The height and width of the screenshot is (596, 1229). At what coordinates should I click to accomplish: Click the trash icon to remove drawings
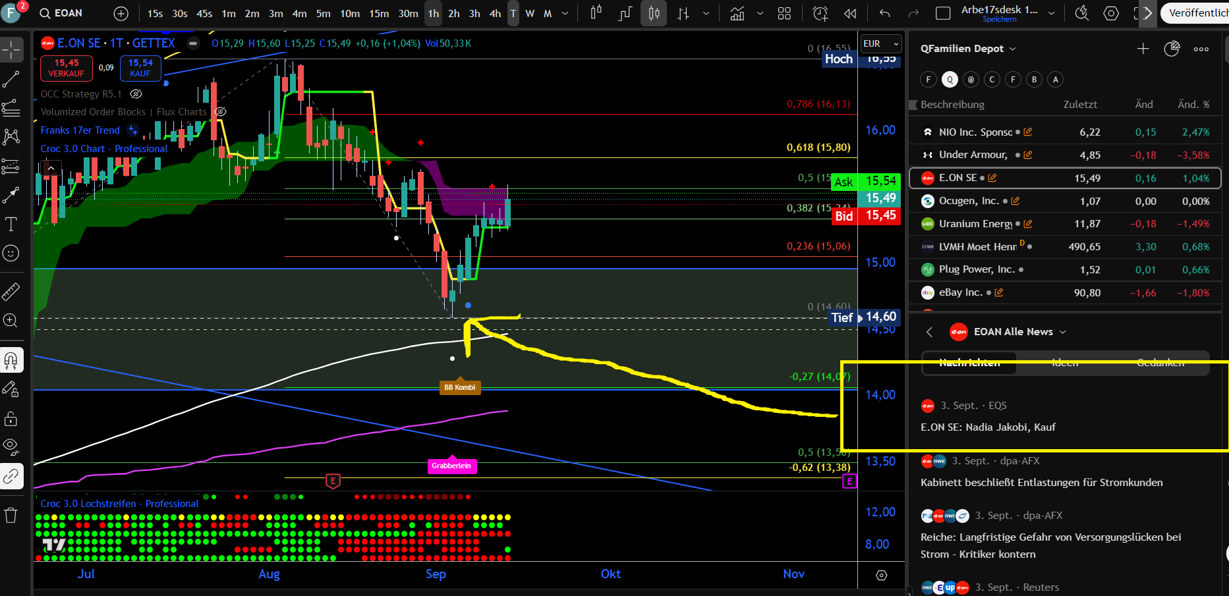click(x=11, y=515)
